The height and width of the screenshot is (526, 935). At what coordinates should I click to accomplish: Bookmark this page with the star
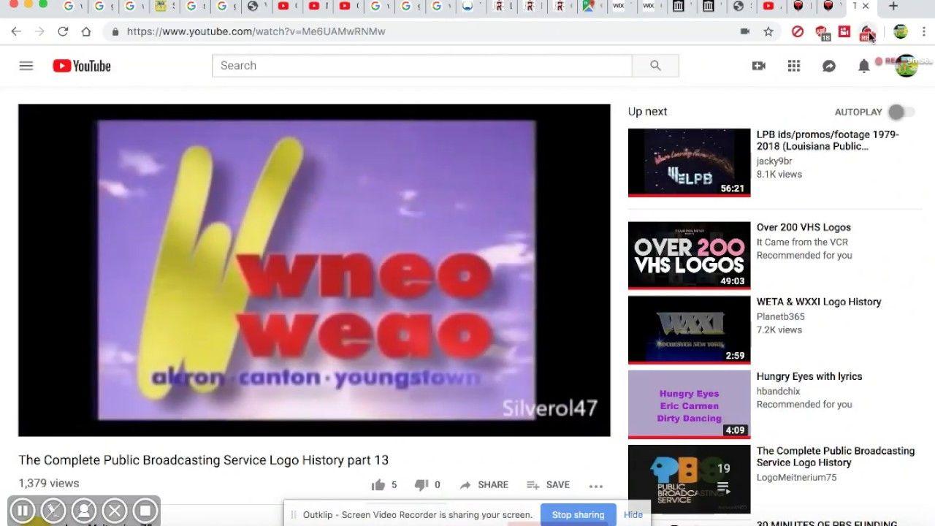(x=768, y=31)
